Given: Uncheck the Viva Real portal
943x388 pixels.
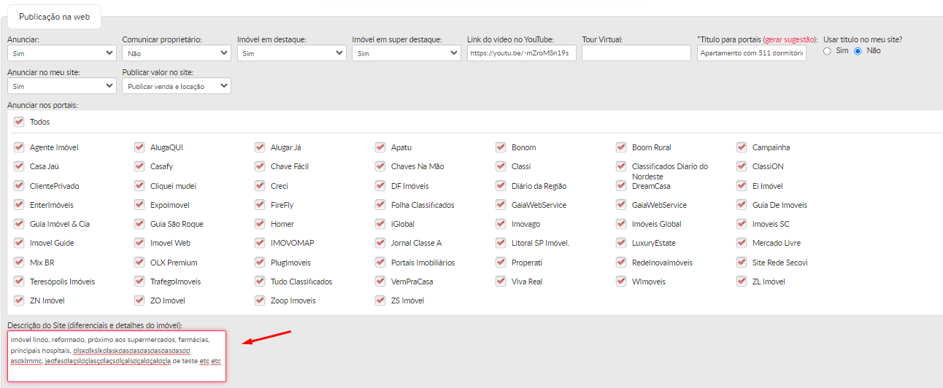Looking at the screenshot, I should (501, 282).
